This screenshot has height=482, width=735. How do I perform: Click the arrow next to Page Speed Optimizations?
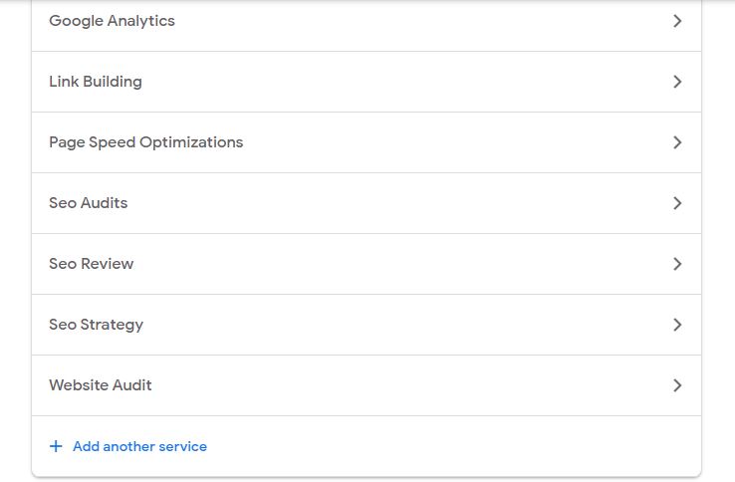pyautogui.click(x=677, y=142)
